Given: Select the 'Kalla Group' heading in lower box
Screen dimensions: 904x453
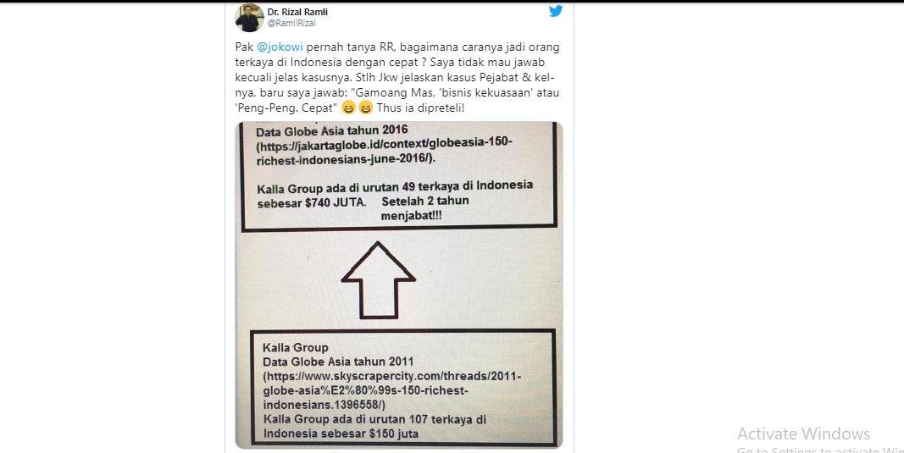Looking at the screenshot, I should pyautogui.click(x=296, y=347).
